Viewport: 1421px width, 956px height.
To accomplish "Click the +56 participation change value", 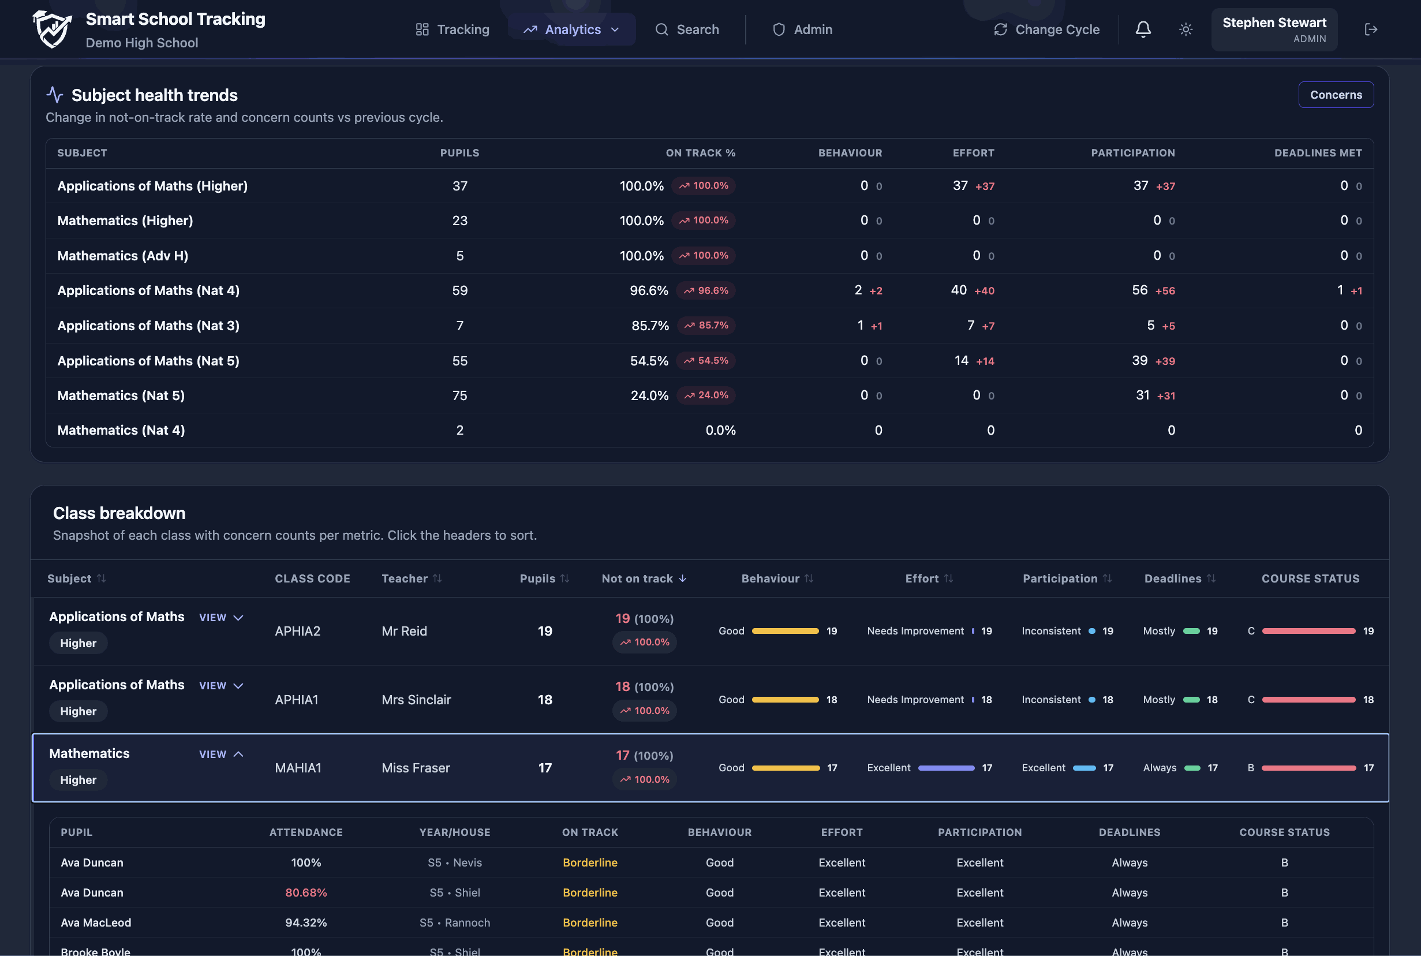I will 1165,291.
